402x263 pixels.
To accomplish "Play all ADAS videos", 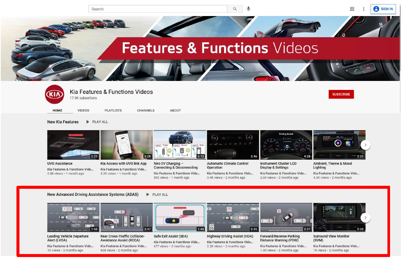I will coord(157,195).
